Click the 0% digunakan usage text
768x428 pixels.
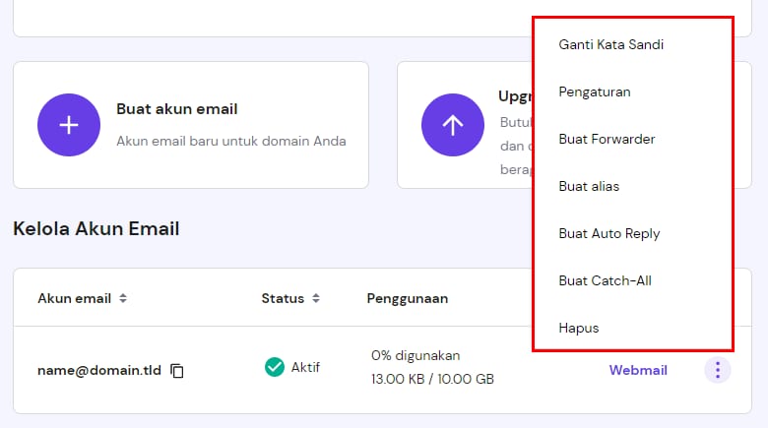[416, 355]
